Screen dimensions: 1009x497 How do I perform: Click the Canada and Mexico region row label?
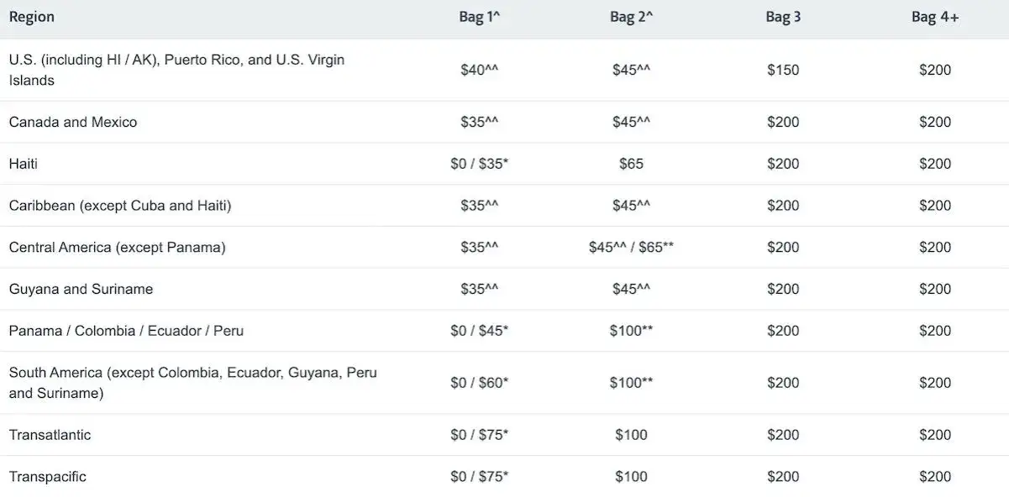coord(73,122)
